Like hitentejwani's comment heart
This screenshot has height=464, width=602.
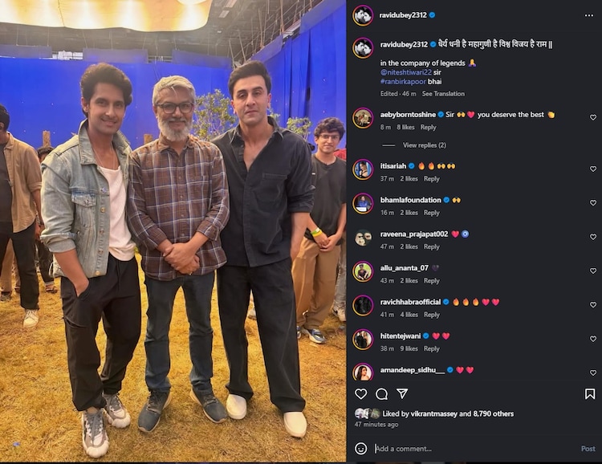tap(593, 339)
